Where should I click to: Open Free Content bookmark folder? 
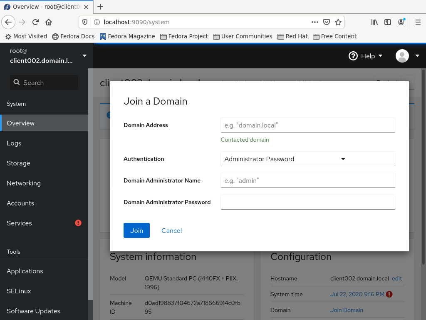click(335, 37)
